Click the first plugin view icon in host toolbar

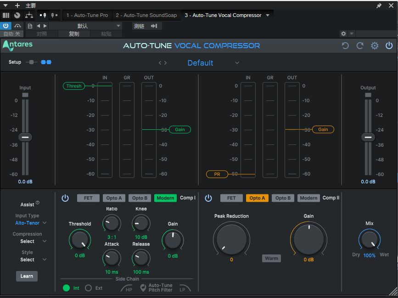43,15
